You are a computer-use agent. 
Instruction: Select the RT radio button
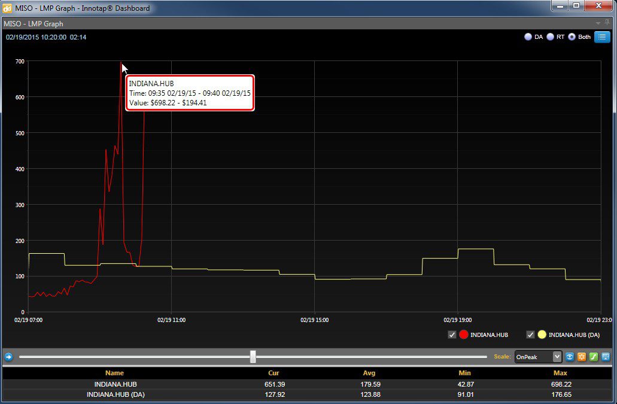pyautogui.click(x=550, y=37)
